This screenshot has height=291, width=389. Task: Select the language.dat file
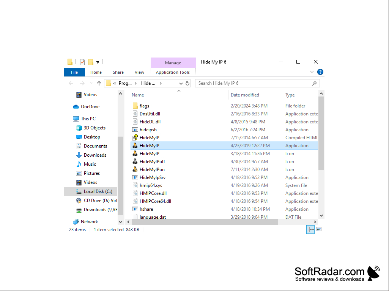pyautogui.click(x=224, y=216)
